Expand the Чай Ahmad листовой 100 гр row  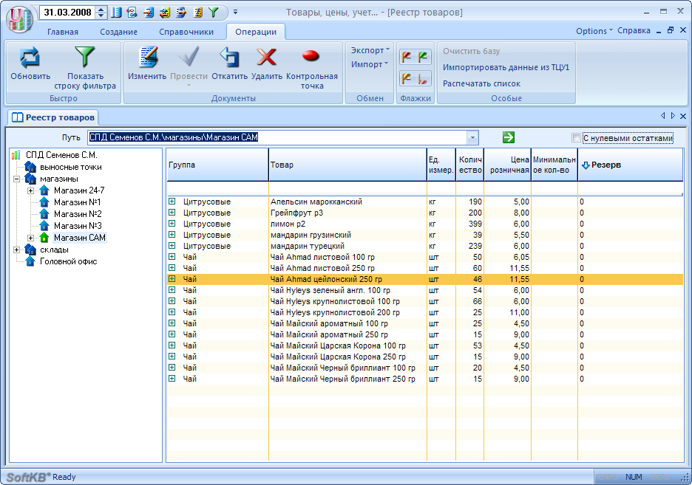(172, 257)
